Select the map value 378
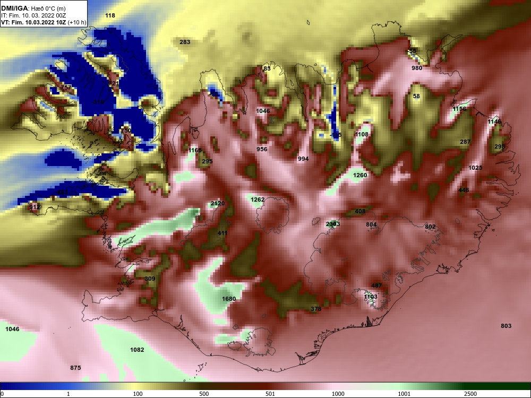This screenshot has height=398, width=531. [316, 309]
